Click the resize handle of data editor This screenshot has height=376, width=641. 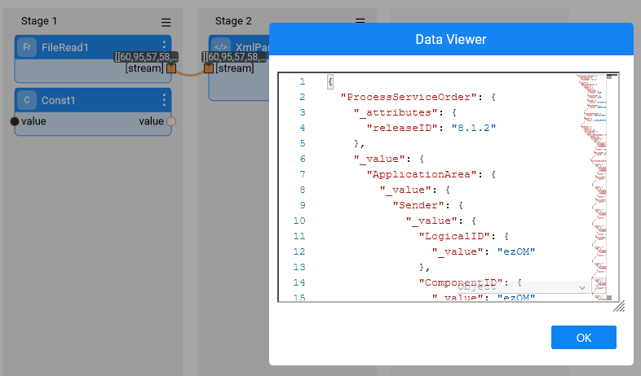click(x=619, y=307)
